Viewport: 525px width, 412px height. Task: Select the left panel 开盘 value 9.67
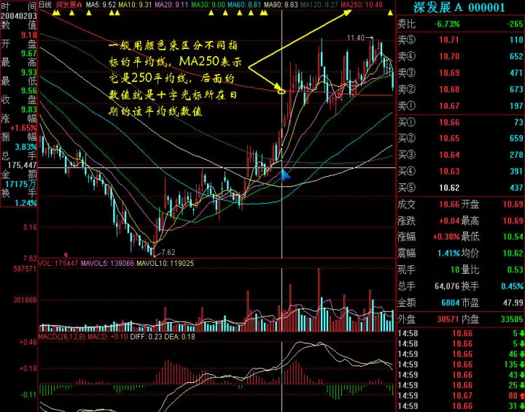point(29,53)
